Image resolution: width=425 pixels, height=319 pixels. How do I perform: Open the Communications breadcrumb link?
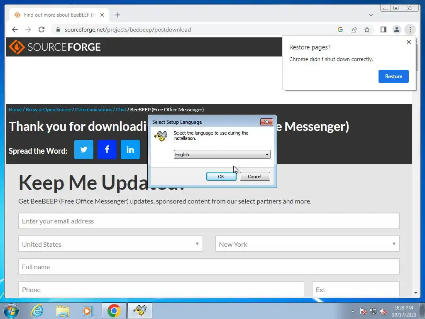93,110
